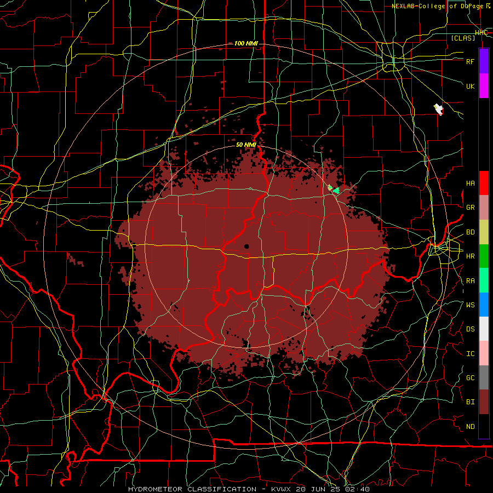This screenshot has width=493, height=493.
Task: Click the 'GC' legend label
Action: (470, 378)
